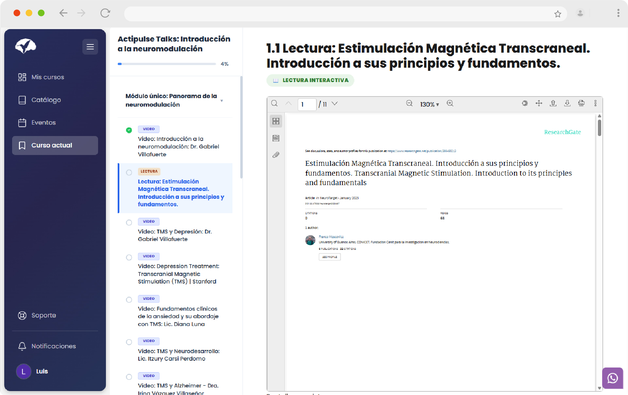The image size is (628, 395).
Task: Open Luis user profile avatar
Action: pyautogui.click(x=24, y=371)
